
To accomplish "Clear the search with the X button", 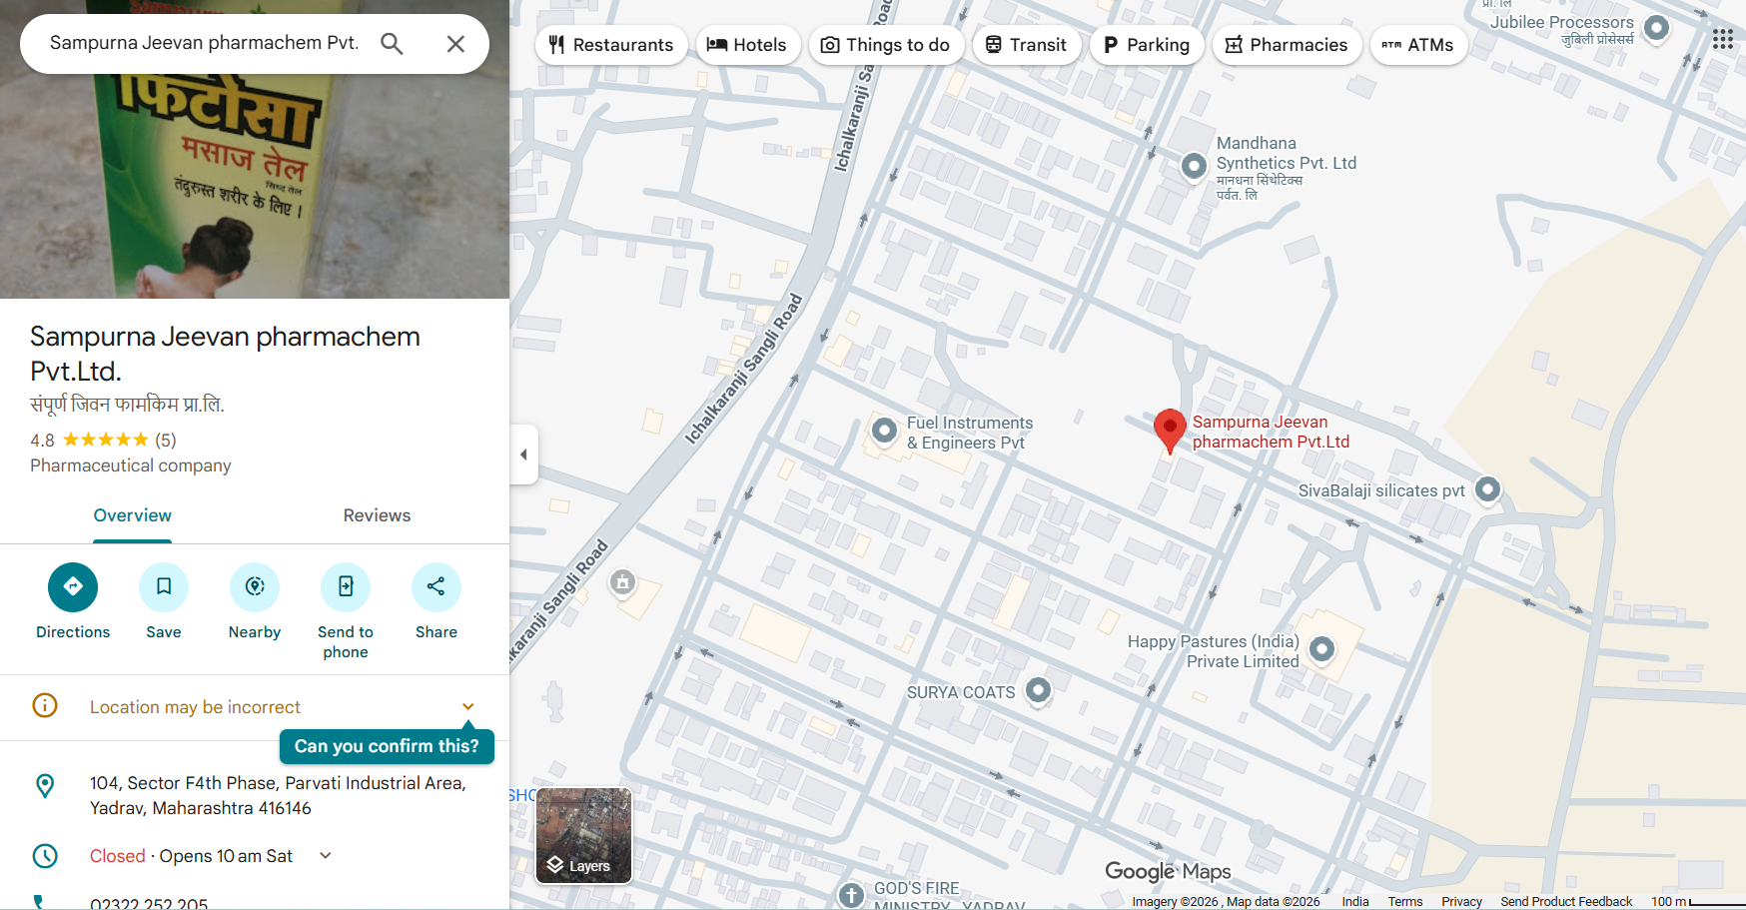I will [455, 44].
